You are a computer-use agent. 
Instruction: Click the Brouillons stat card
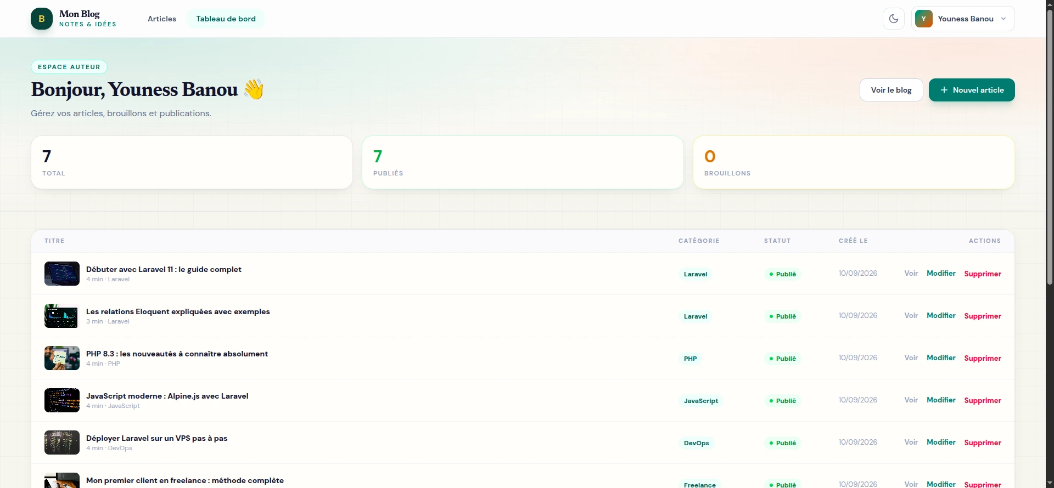(x=854, y=162)
